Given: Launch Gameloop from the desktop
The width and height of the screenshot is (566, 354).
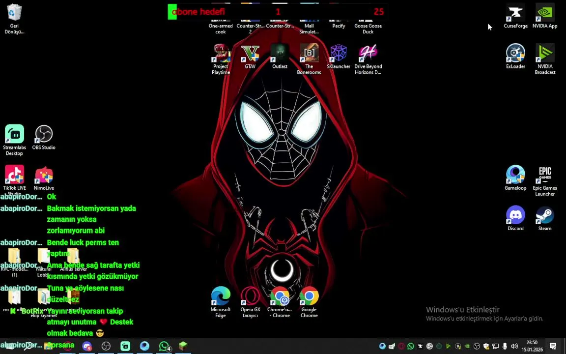Looking at the screenshot, I should [x=515, y=177].
